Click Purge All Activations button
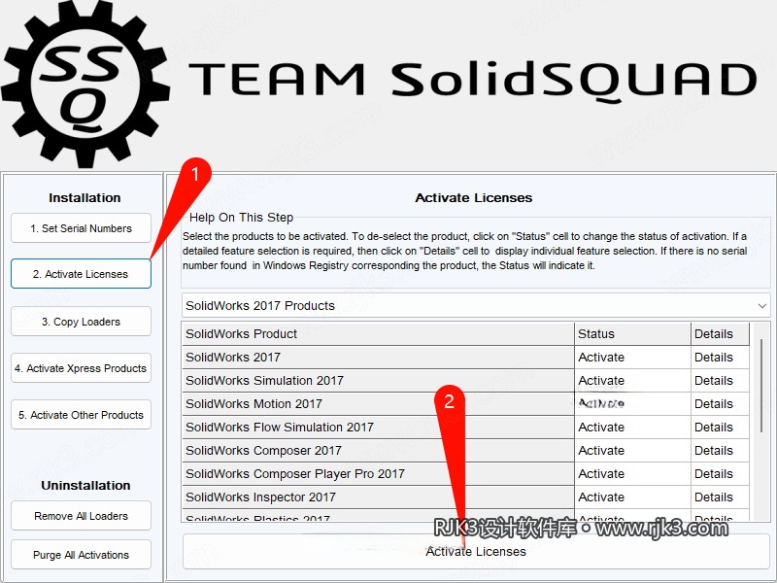This screenshot has width=777, height=583. (81, 555)
